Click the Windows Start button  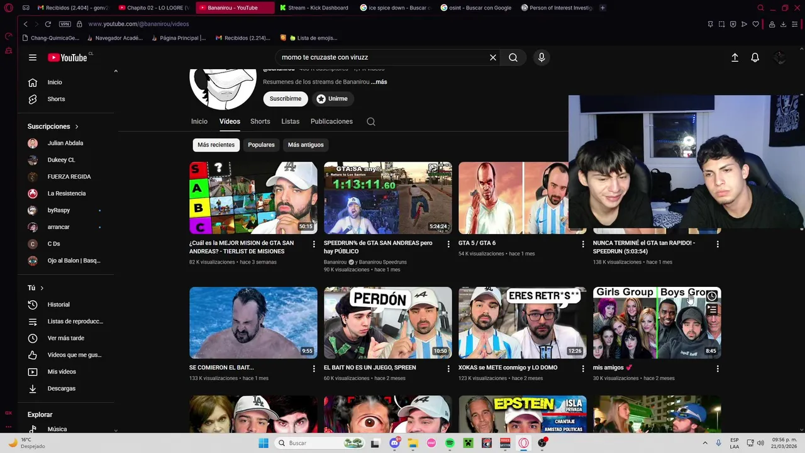pyautogui.click(x=264, y=443)
